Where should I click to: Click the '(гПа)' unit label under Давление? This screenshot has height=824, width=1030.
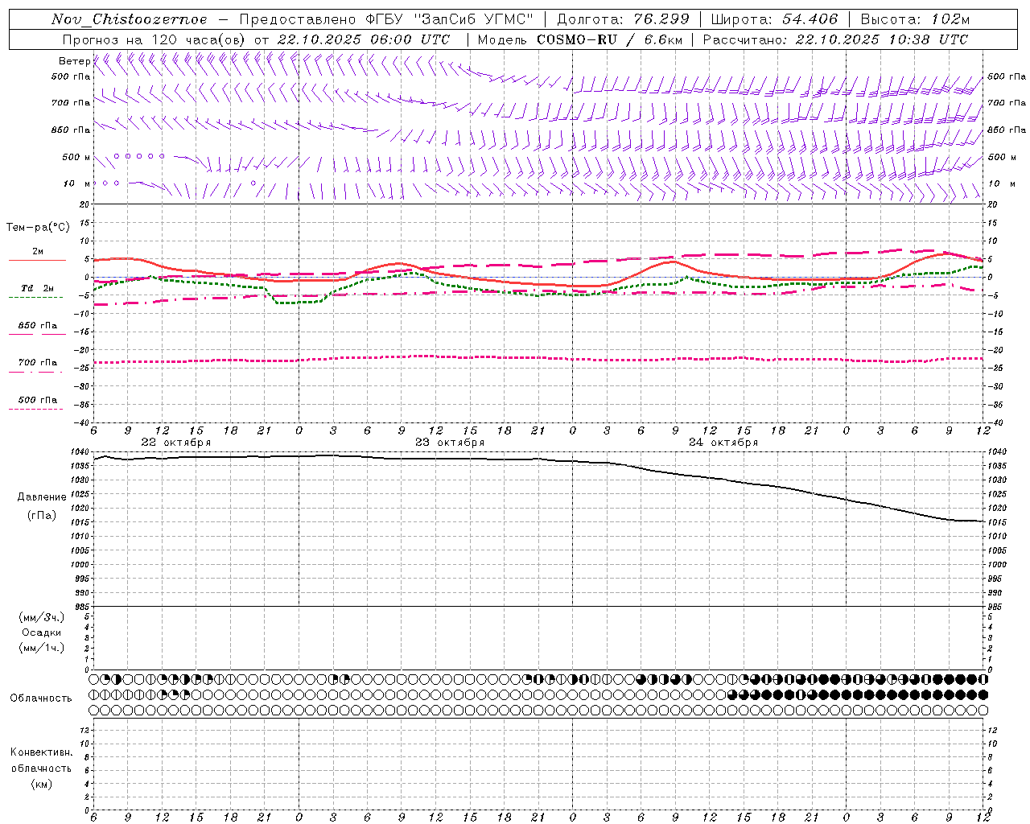tap(42, 516)
